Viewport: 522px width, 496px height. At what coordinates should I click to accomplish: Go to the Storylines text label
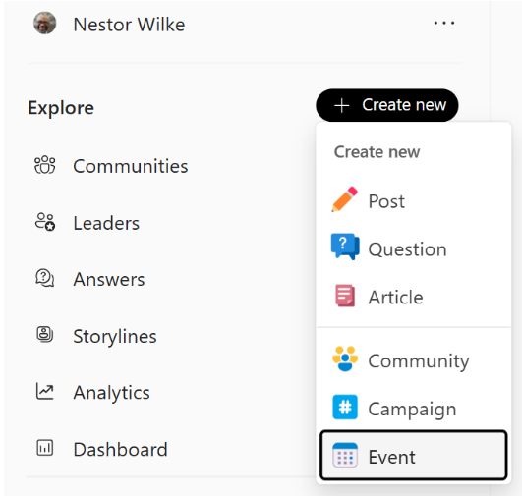point(115,336)
